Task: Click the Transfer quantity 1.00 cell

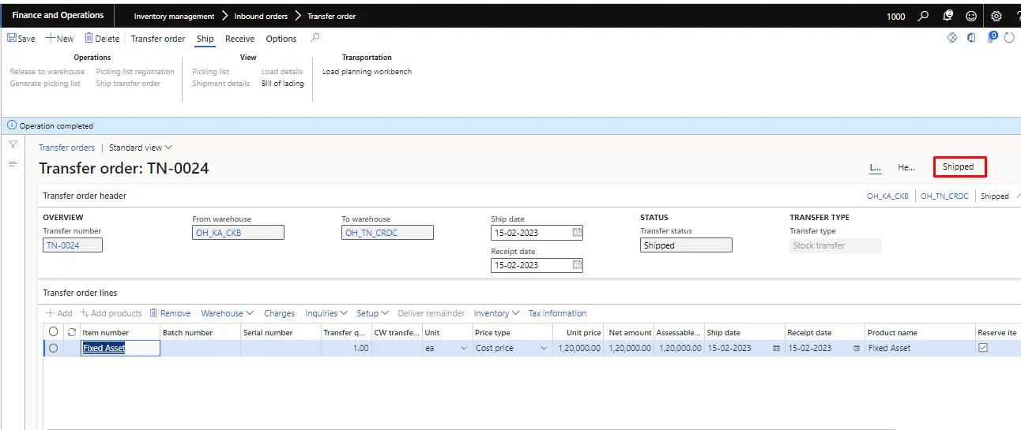Action: pyautogui.click(x=346, y=348)
